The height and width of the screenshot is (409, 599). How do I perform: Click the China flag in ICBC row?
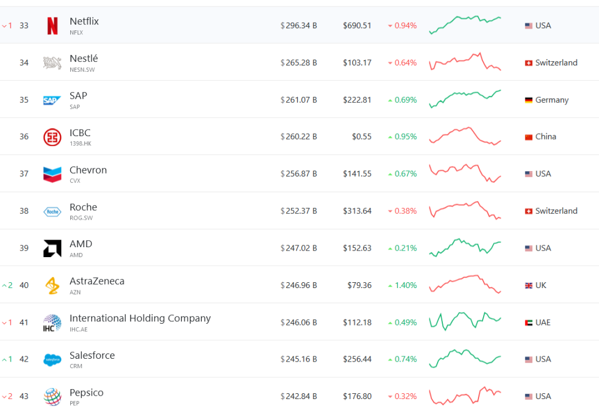tap(529, 137)
